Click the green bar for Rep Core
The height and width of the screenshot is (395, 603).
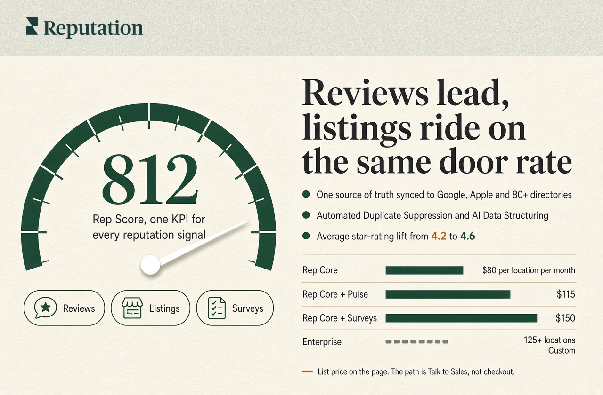[x=424, y=270]
